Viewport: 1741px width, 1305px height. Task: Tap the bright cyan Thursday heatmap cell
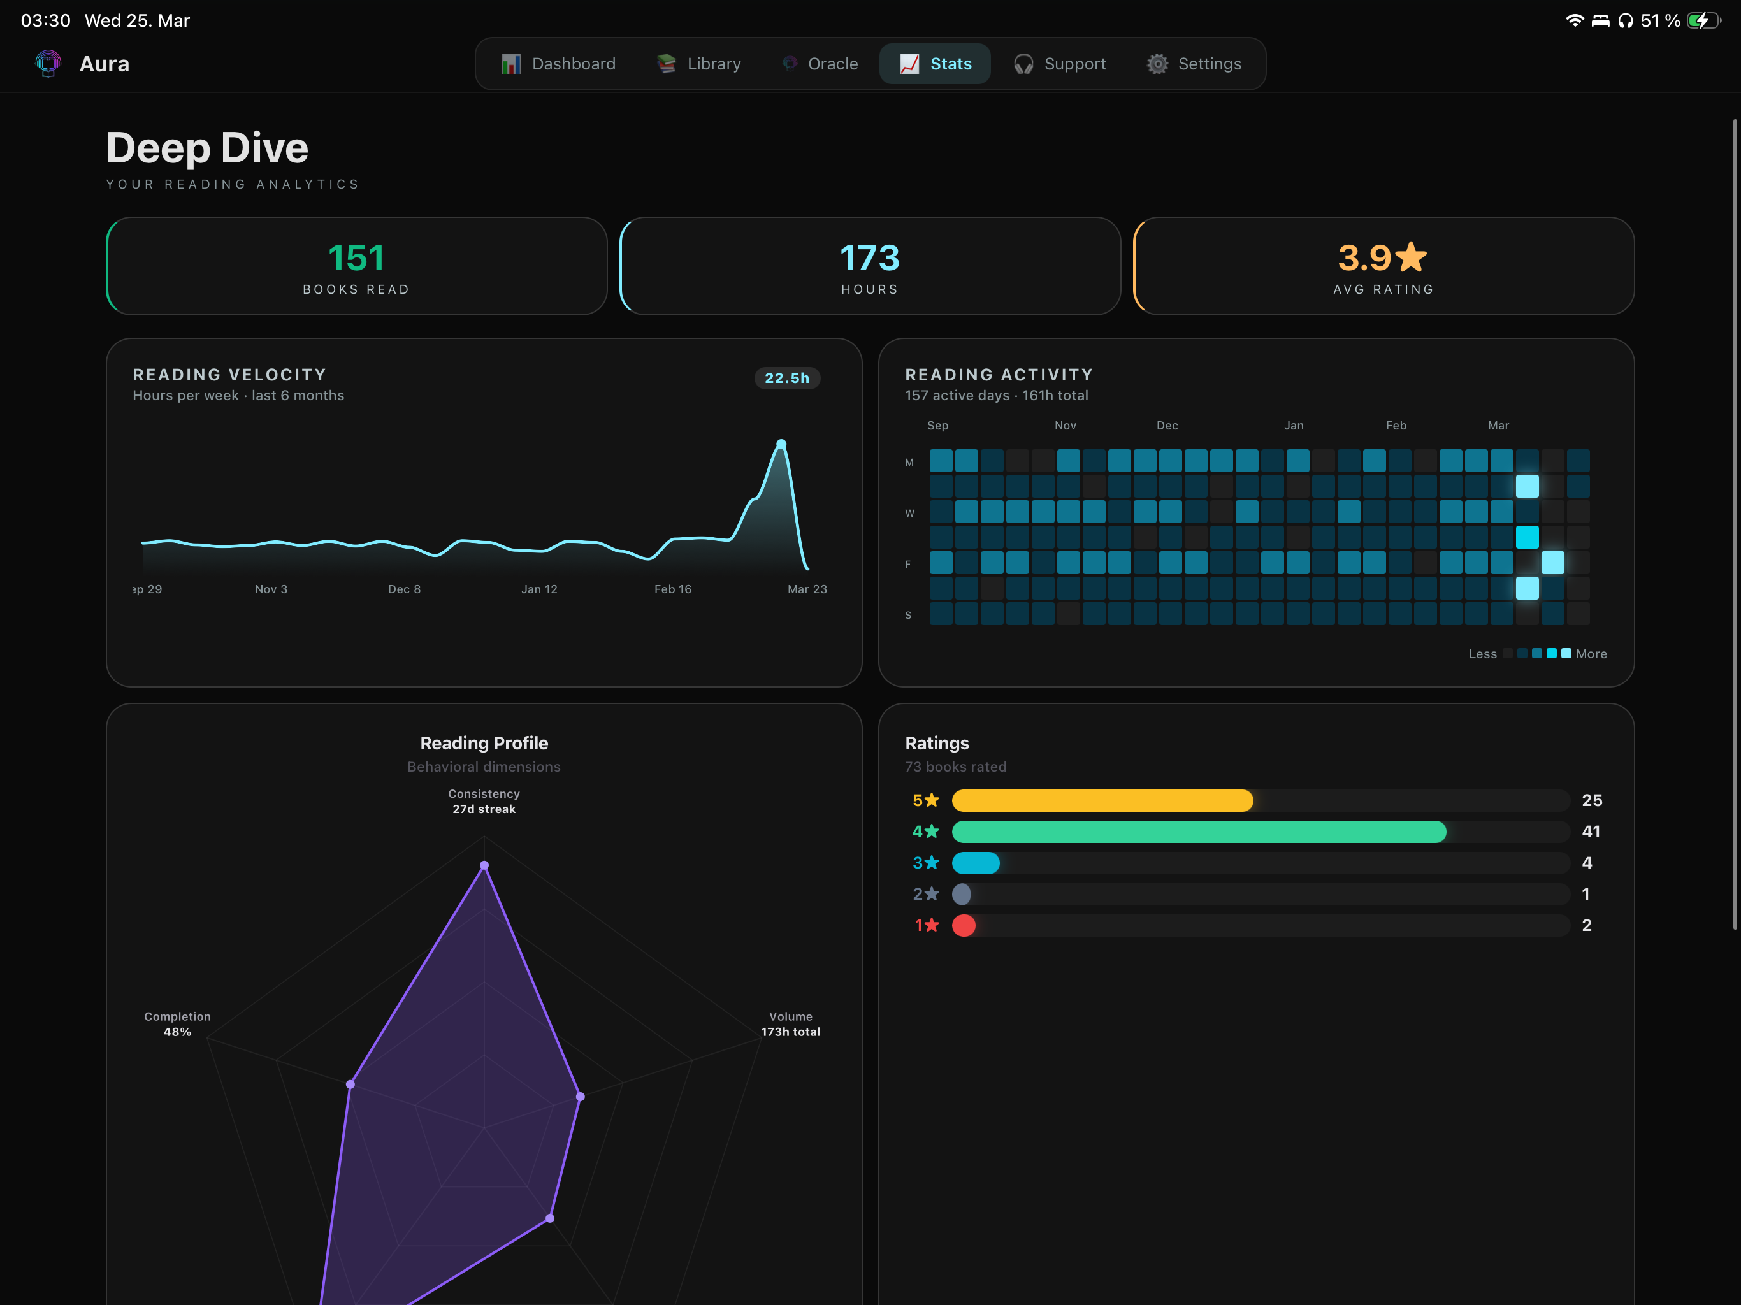pos(1528,538)
